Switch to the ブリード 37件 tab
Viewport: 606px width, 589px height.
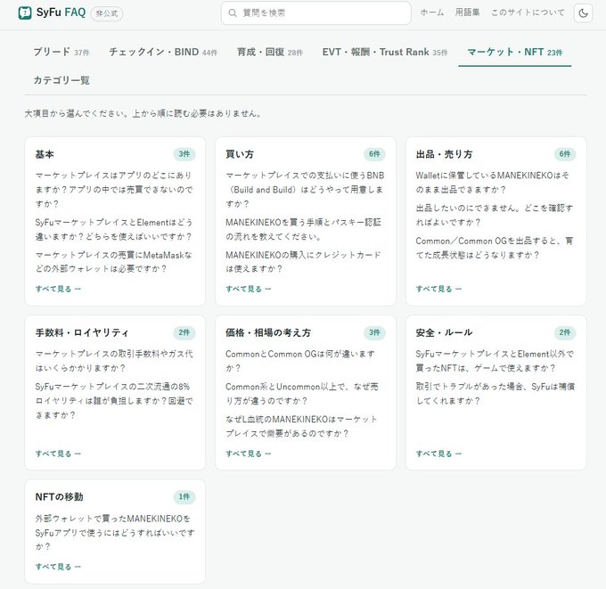(x=61, y=53)
